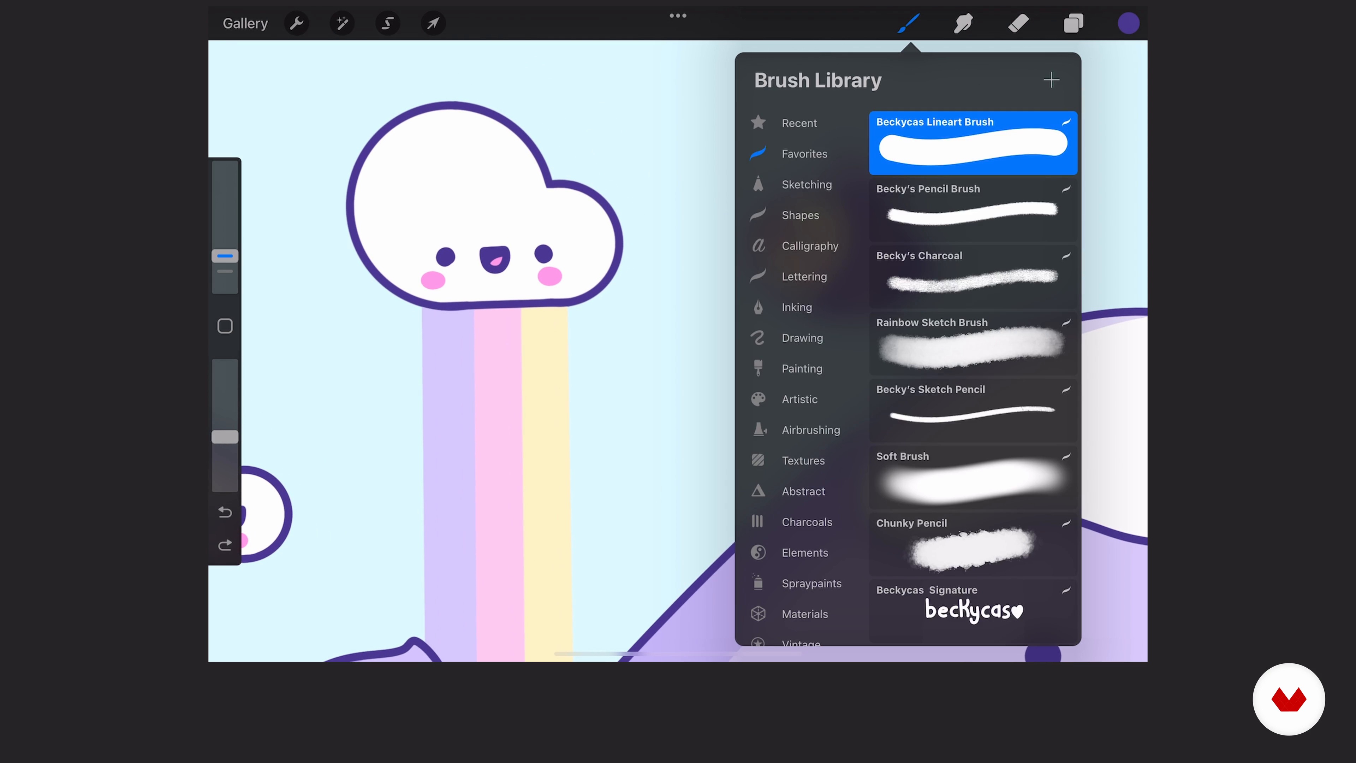This screenshot has width=1356, height=763.
Task: Click the brush opacity slider handle
Action: point(225,437)
